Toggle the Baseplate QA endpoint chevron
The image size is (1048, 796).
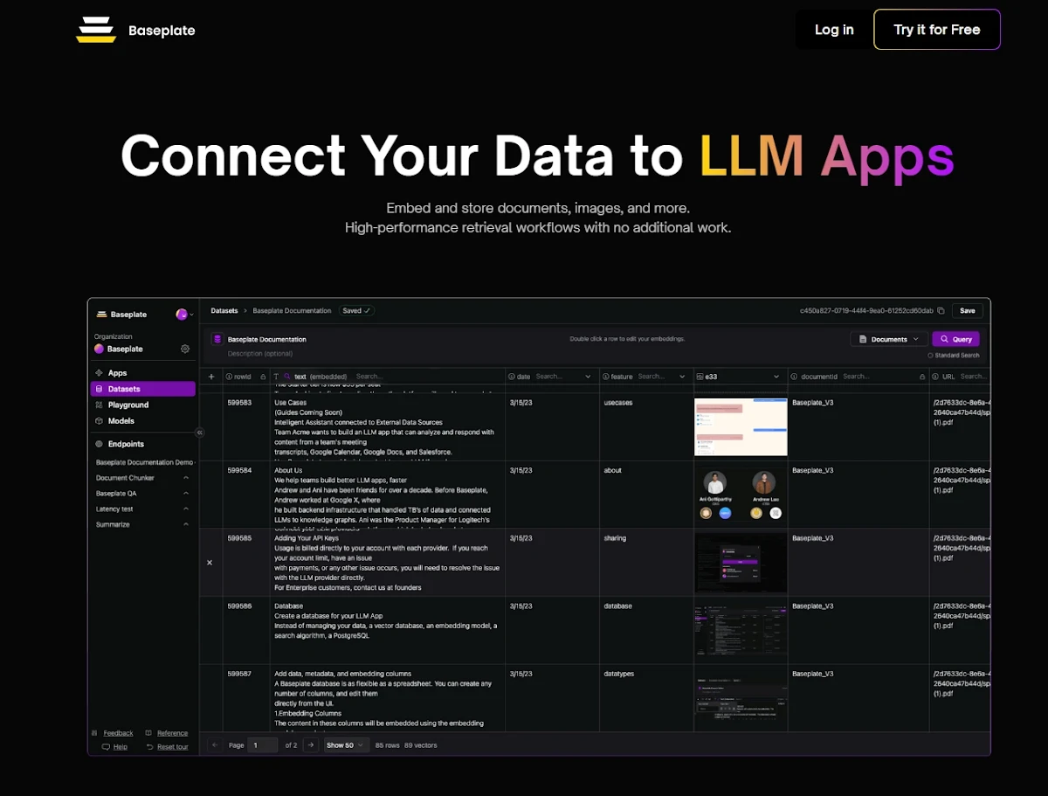(x=186, y=494)
